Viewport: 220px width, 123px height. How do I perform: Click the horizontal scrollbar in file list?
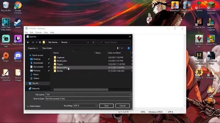[81, 90]
